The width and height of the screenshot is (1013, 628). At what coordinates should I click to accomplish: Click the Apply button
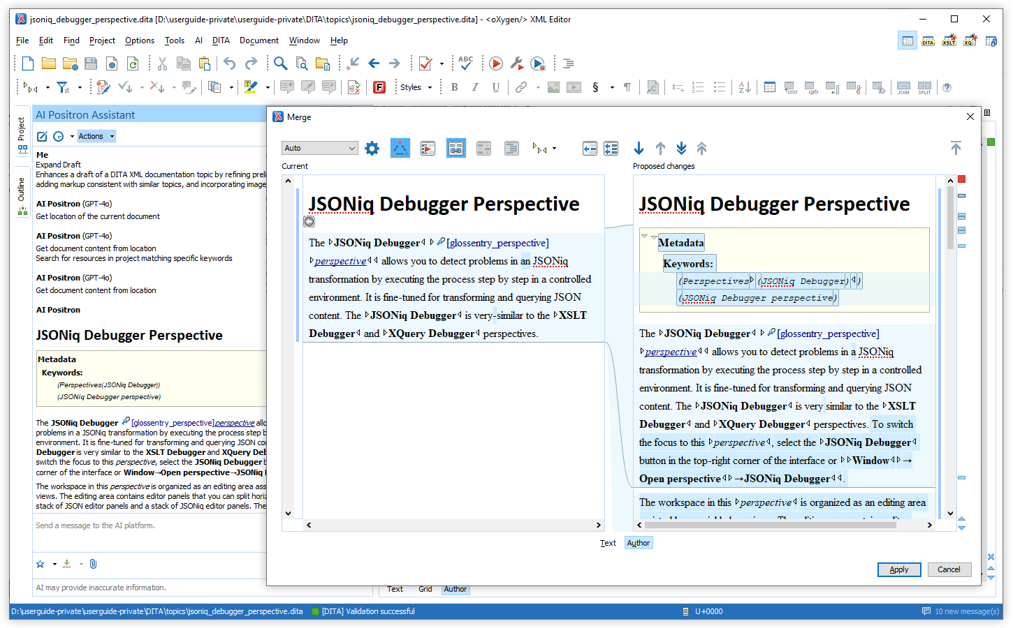899,569
